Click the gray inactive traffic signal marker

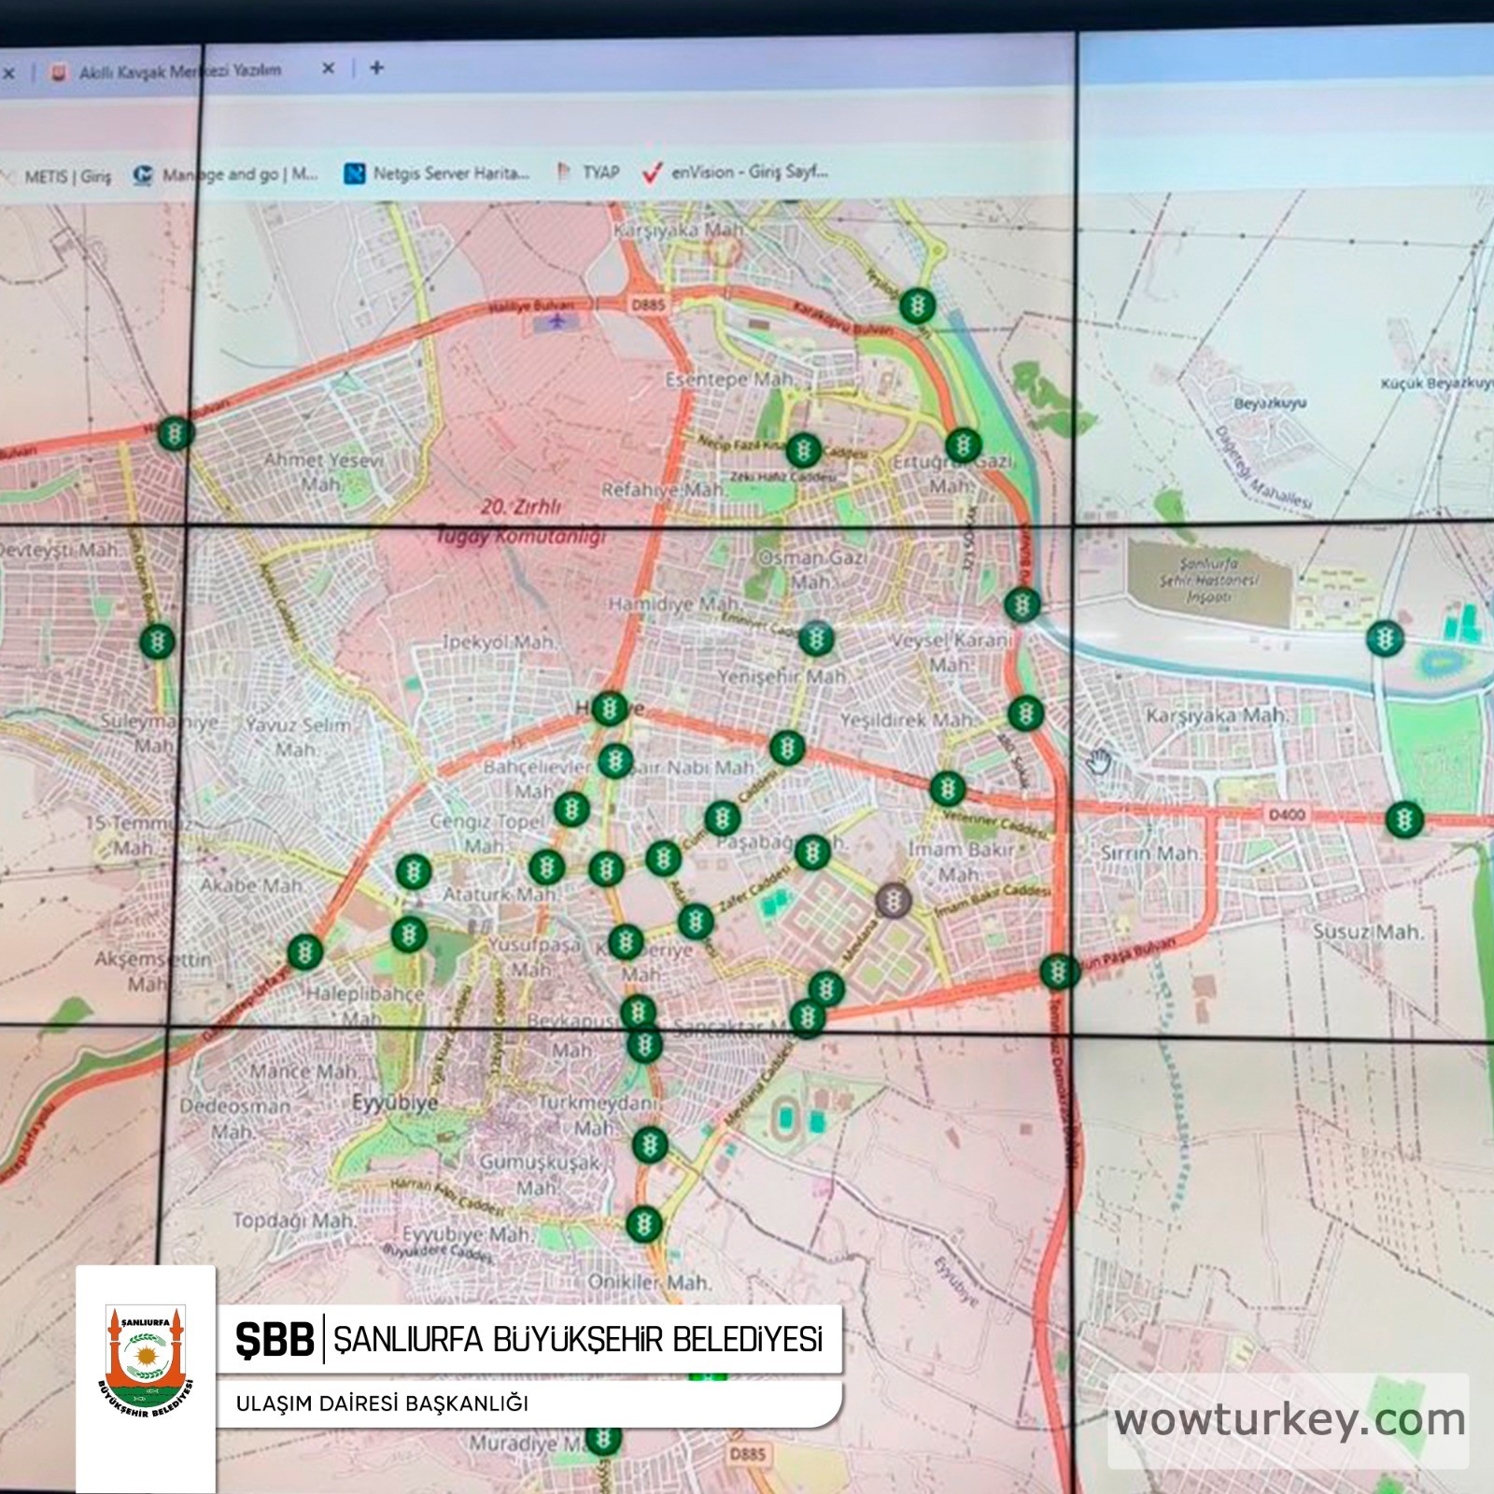[x=894, y=901]
